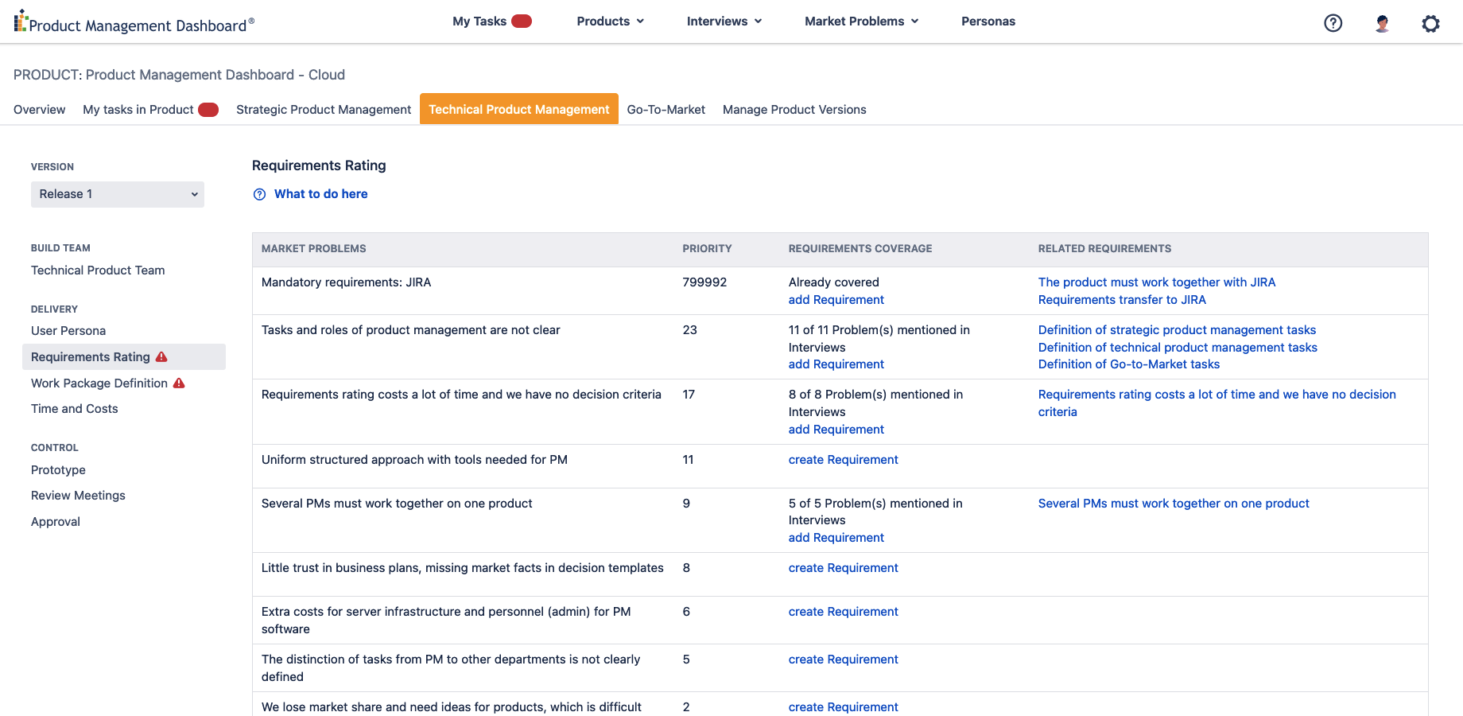Open the user profile avatar
This screenshot has height=716, width=1463.
[x=1382, y=23]
